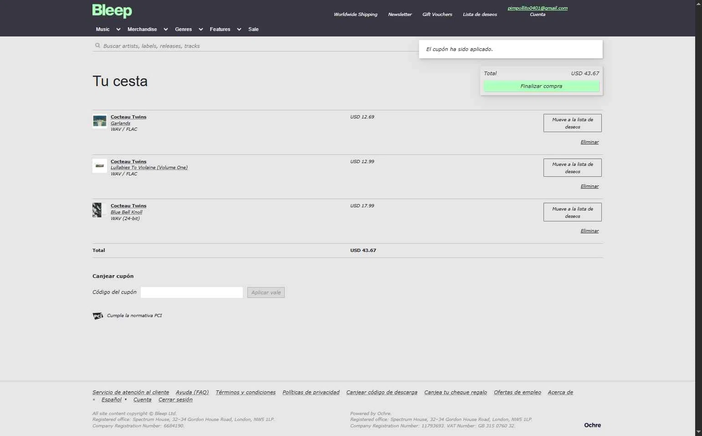
Task: Open Cuenta link in the footer
Action: click(142, 400)
